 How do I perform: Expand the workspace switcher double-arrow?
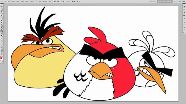pyautogui.click(x=174, y=1)
